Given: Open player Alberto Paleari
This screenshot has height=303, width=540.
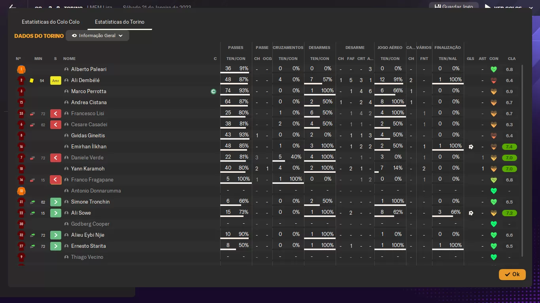Looking at the screenshot, I should coord(89,69).
